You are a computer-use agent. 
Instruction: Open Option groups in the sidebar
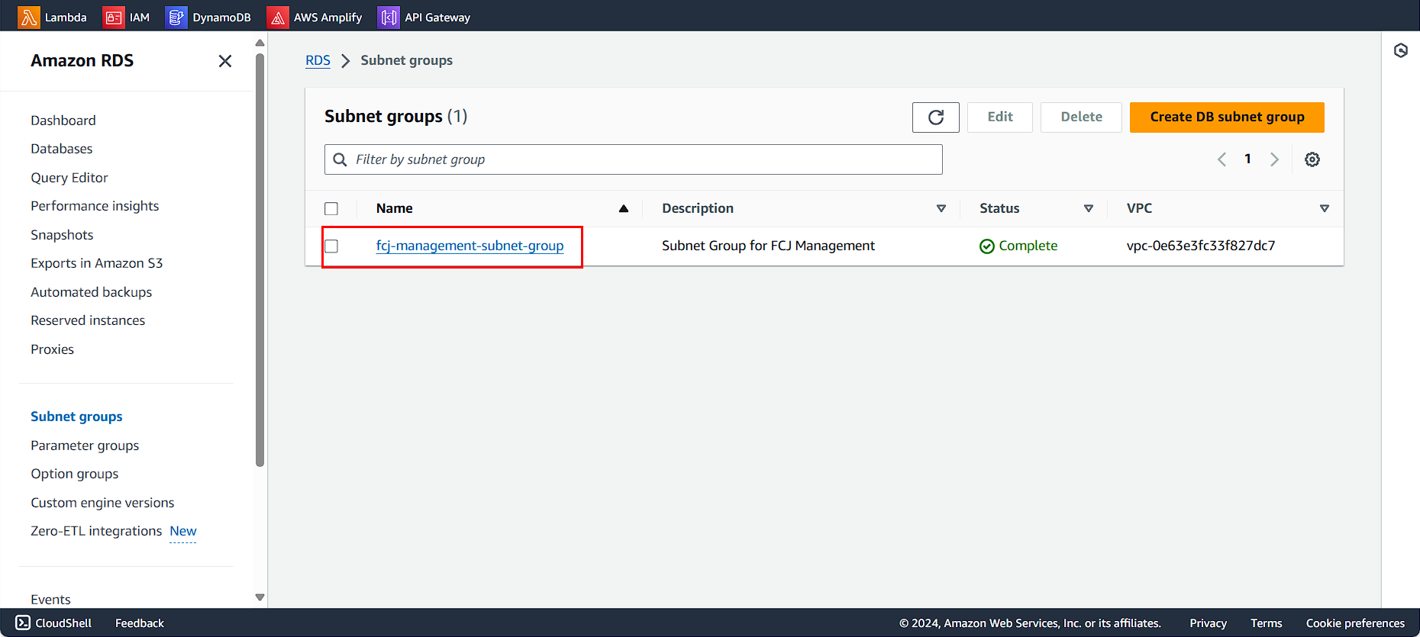tap(75, 474)
